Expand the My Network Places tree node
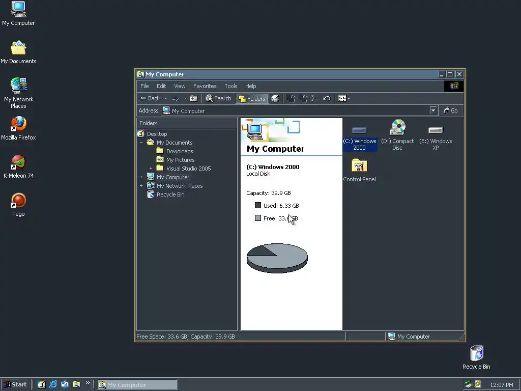Image resolution: width=521 pixels, height=391 pixels. (x=141, y=186)
